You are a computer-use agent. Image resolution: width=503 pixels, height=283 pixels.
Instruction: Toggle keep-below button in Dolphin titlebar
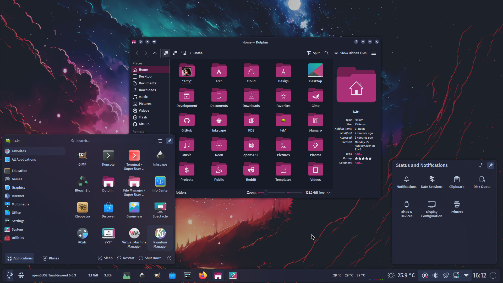[154, 42]
